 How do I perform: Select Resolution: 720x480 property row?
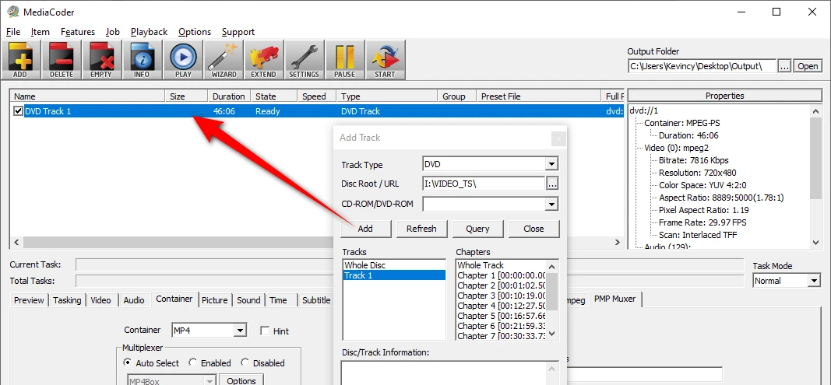click(x=698, y=173)
